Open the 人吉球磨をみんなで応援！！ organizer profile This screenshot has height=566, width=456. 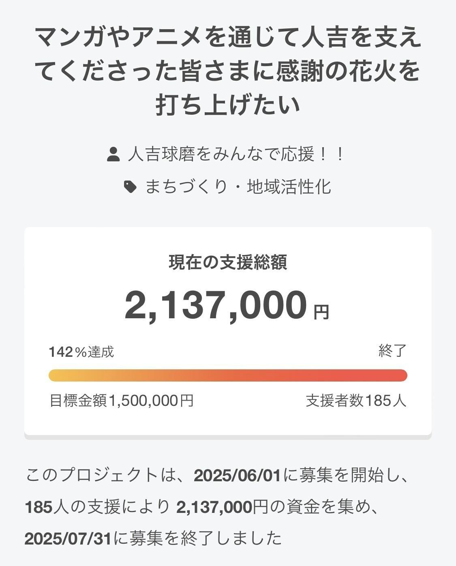(236, 154)
